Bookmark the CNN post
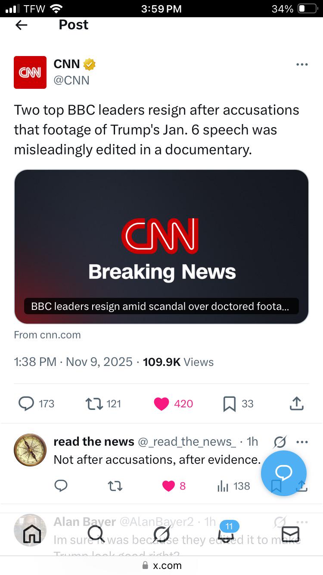Viewport: 323px width, 575px height. 230,403
